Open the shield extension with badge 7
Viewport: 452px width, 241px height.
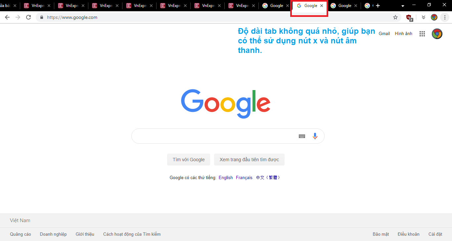click(x=409, y=18)
